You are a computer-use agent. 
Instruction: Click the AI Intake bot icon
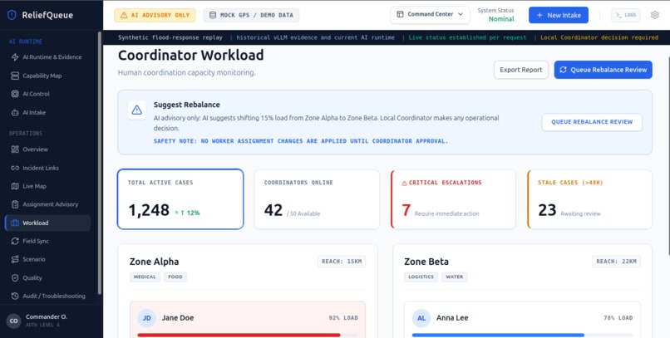[x=15, y=113]
